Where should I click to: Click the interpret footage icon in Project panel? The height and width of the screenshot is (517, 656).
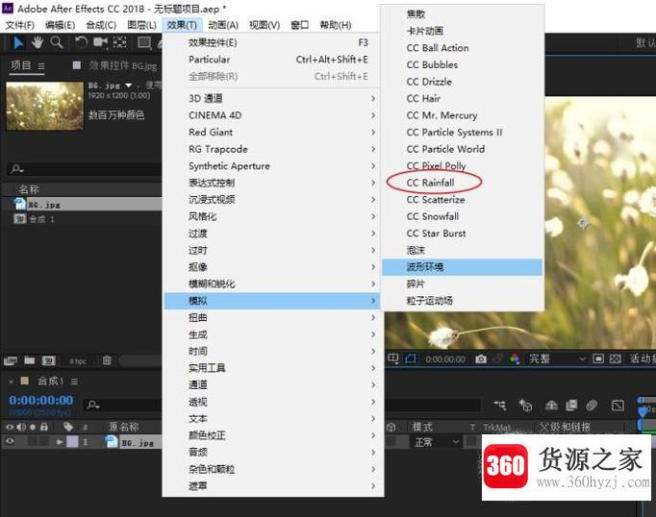point(10,360)
